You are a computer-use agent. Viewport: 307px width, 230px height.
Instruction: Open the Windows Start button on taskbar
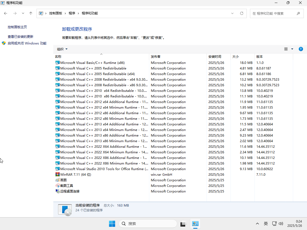(x=112, y=224)
